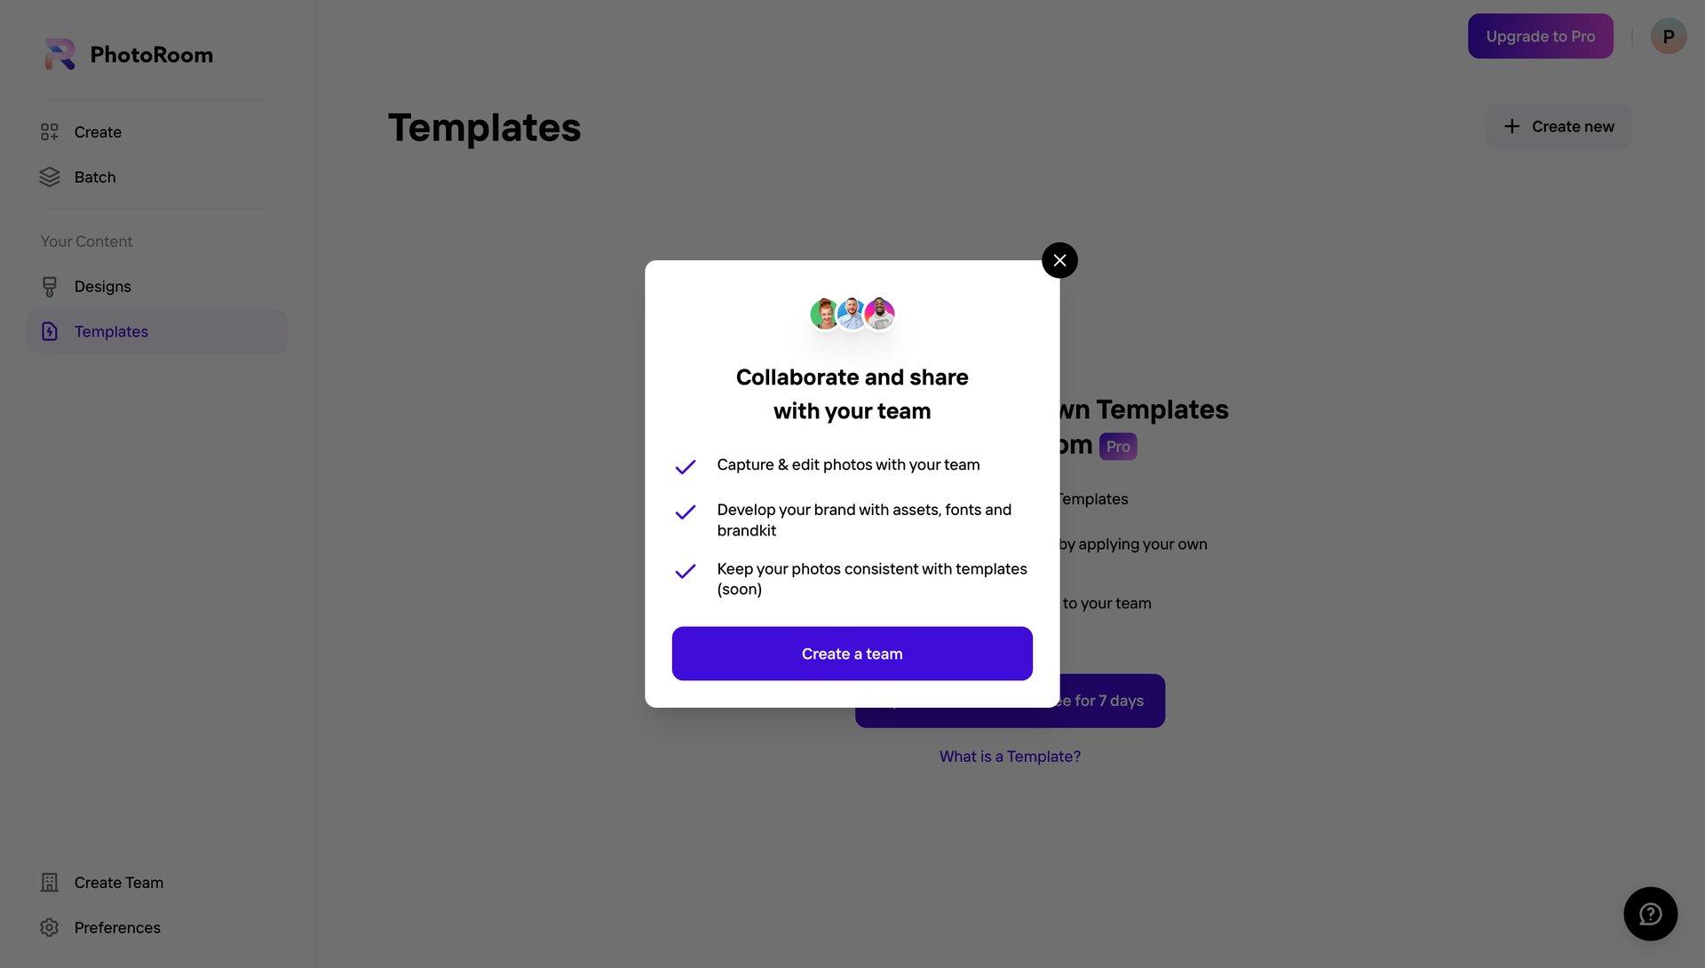Image resolution: width=1705 pixels, height=968 pixels.
Task: Click the team member avatars in the dialog
Action: point(851,313)
